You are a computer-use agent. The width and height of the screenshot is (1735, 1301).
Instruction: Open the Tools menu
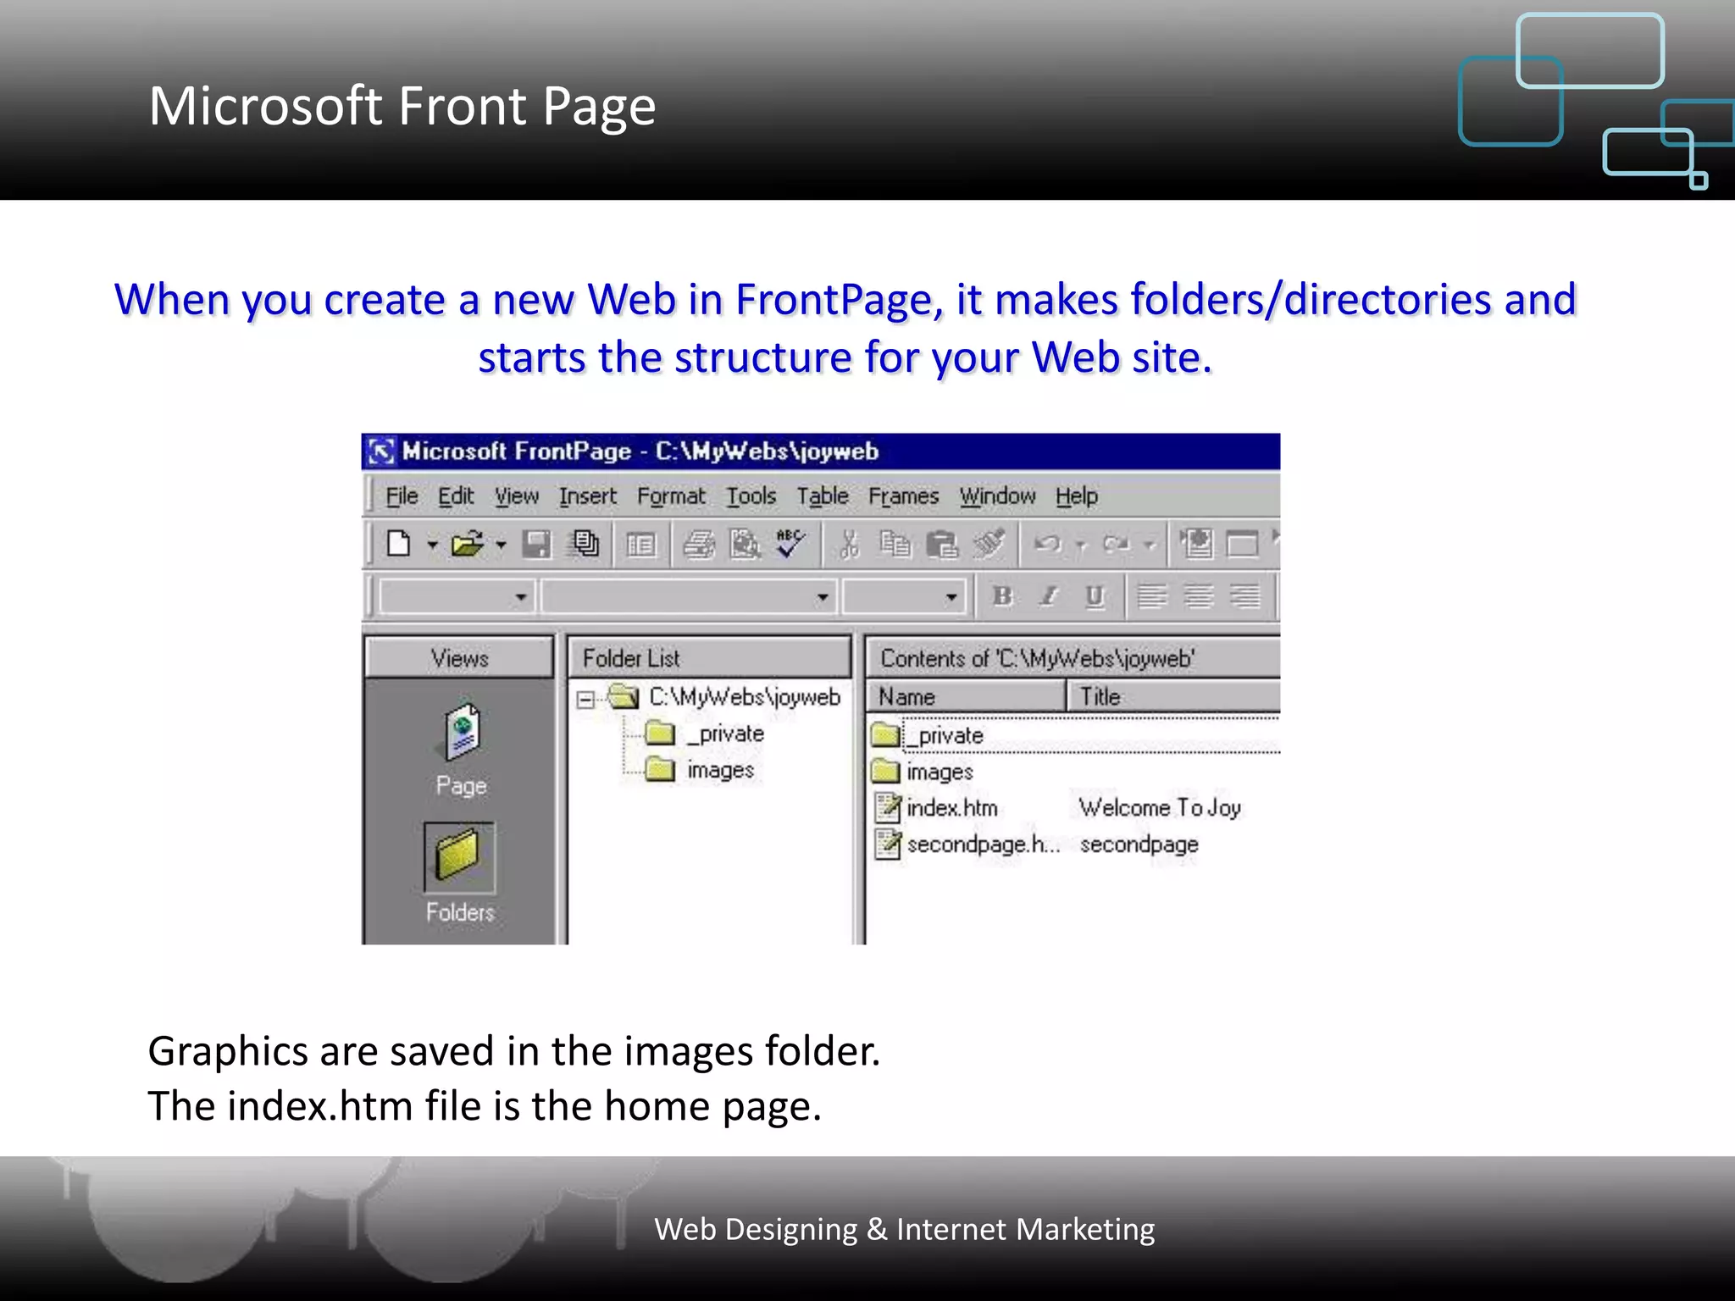point(751,496)
